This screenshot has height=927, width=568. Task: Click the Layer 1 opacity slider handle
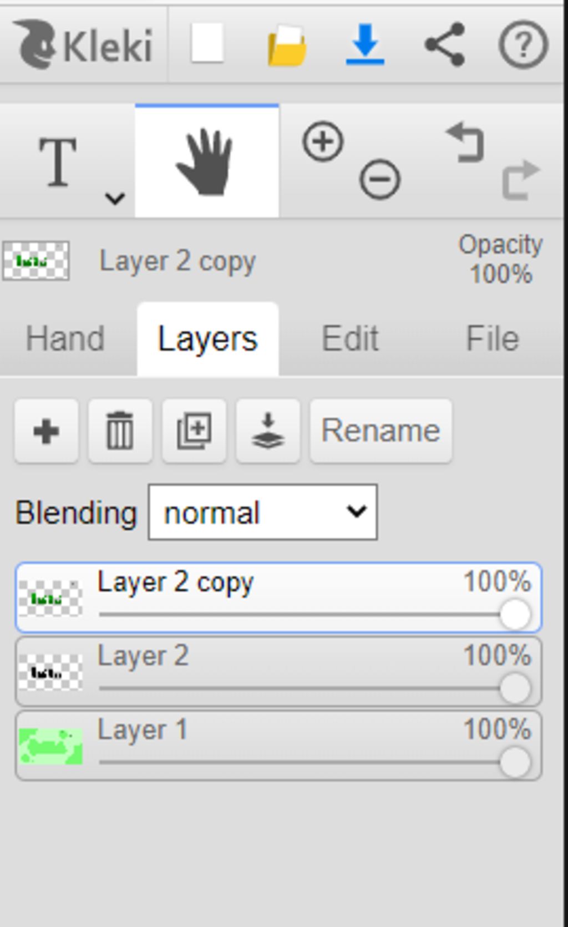click(515, 762)
